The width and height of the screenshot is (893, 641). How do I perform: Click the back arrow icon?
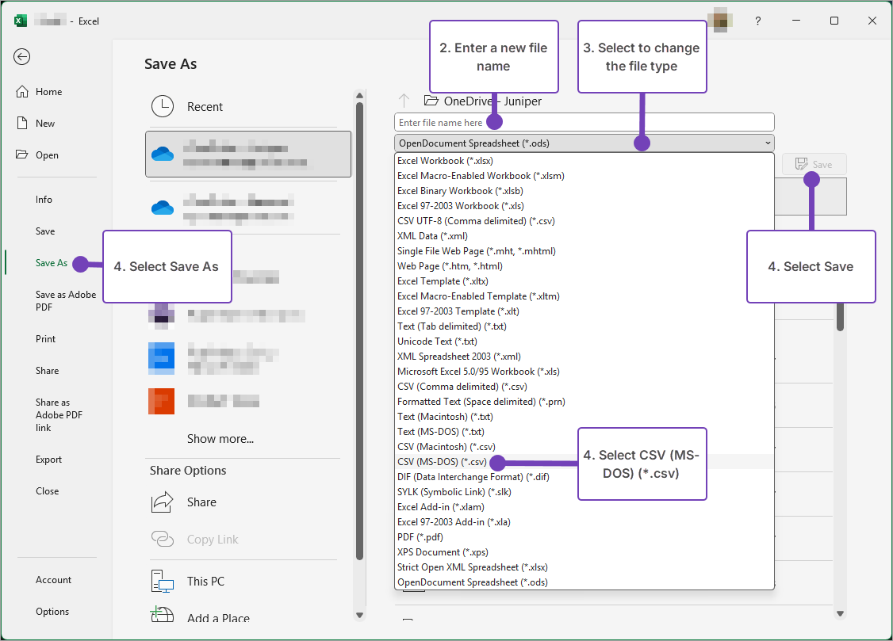(x=21, y=57)
